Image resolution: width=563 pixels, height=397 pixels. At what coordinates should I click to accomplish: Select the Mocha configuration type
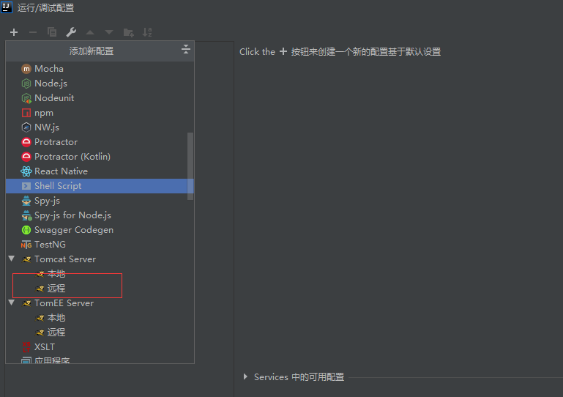point(48,69)
